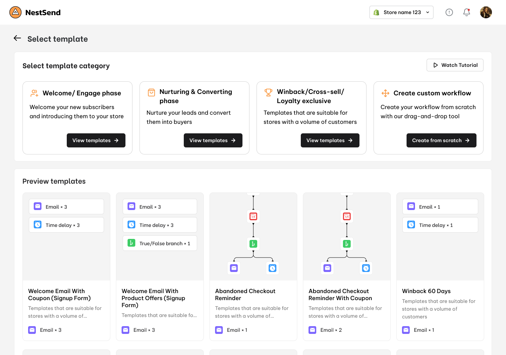Open the user profile avatar

click(x=486, y=12)
